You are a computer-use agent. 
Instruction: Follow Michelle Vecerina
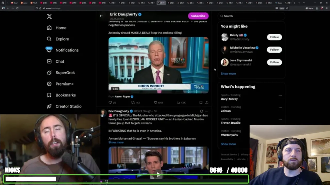point(274,50)
